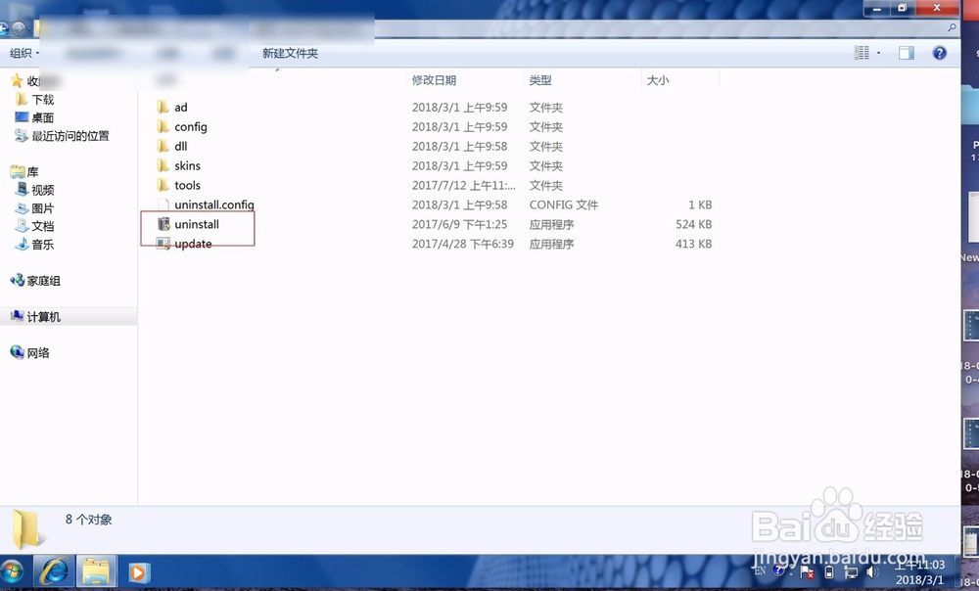Select the uninstall.config file icon
979x591 pixels.
tap(163, 205)
